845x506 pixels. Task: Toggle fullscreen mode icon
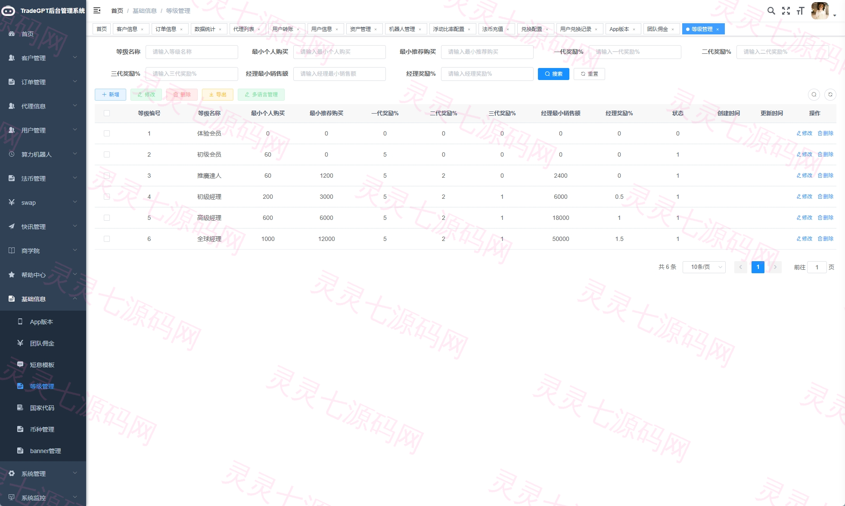pyautogui.click(x=786, y=11)
